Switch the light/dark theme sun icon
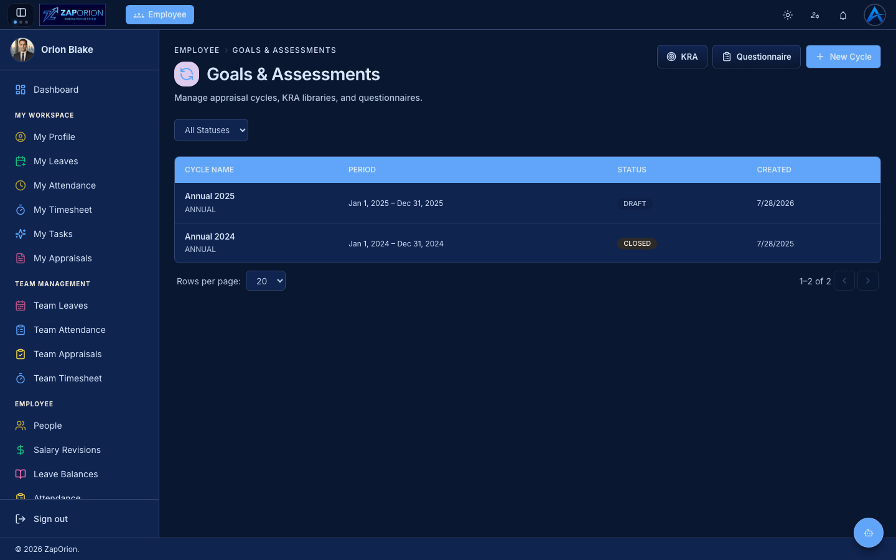The width and height of the screenshot is (896, 560). (x=788, y=15)
